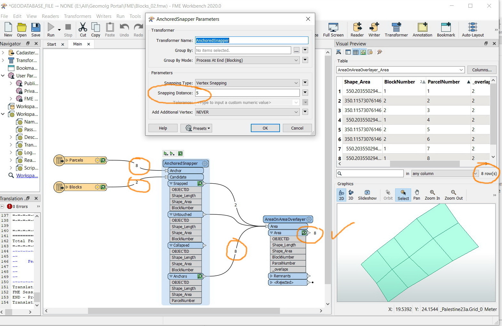502x326 pixels.
Task: Switch to the Start tab
Action: pos(52,44)
